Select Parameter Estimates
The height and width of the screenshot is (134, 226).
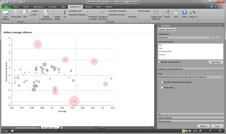77,15
